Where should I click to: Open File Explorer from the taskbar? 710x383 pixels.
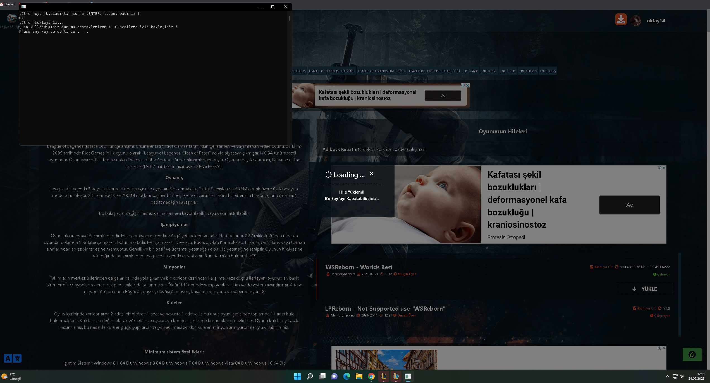click(x=359, y=376)
